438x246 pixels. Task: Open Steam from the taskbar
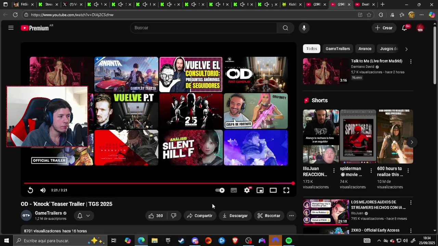pyautogui.click(x=181, y=241)
